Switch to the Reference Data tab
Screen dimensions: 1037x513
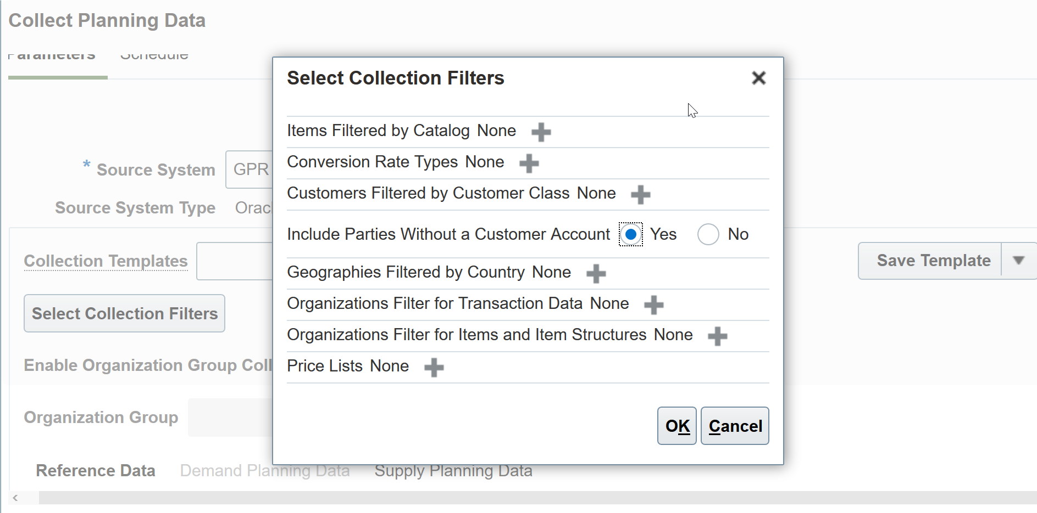(x=96, y=471)
